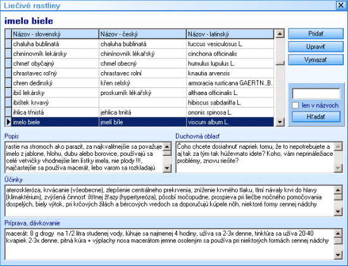Click the 'Názov - český' column header
The height and width of the screenshot is (266, 348).
pyautogui.click(x=143, y=34)
